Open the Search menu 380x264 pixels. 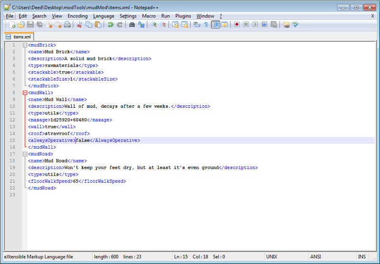coord(39,16)
